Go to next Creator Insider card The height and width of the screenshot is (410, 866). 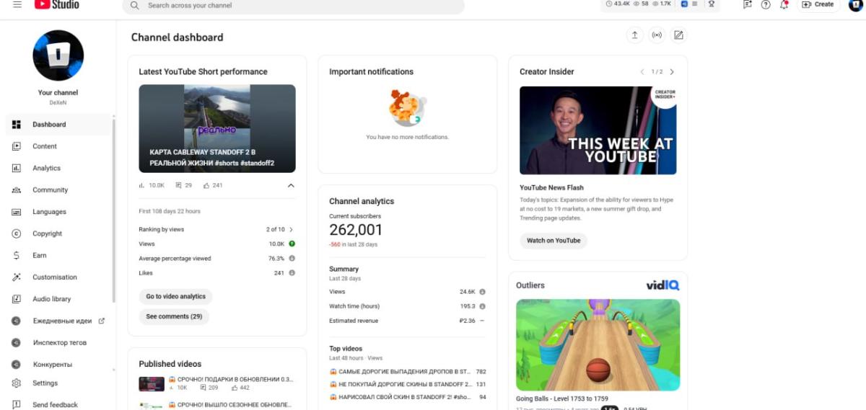(x=672, y=72)
